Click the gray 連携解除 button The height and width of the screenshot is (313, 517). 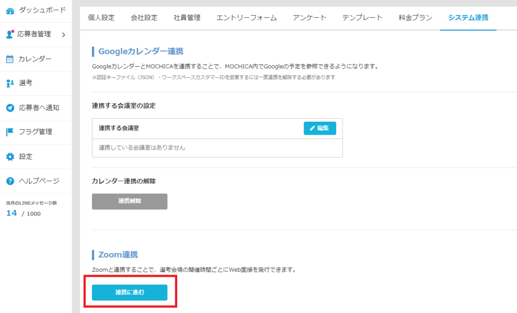point(129,201)
